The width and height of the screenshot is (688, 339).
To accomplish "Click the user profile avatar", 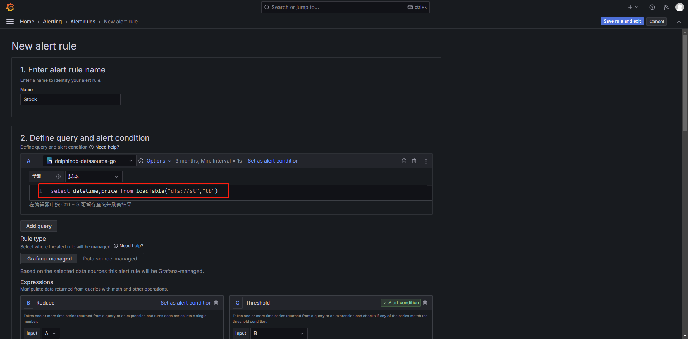I will [679, 7].
